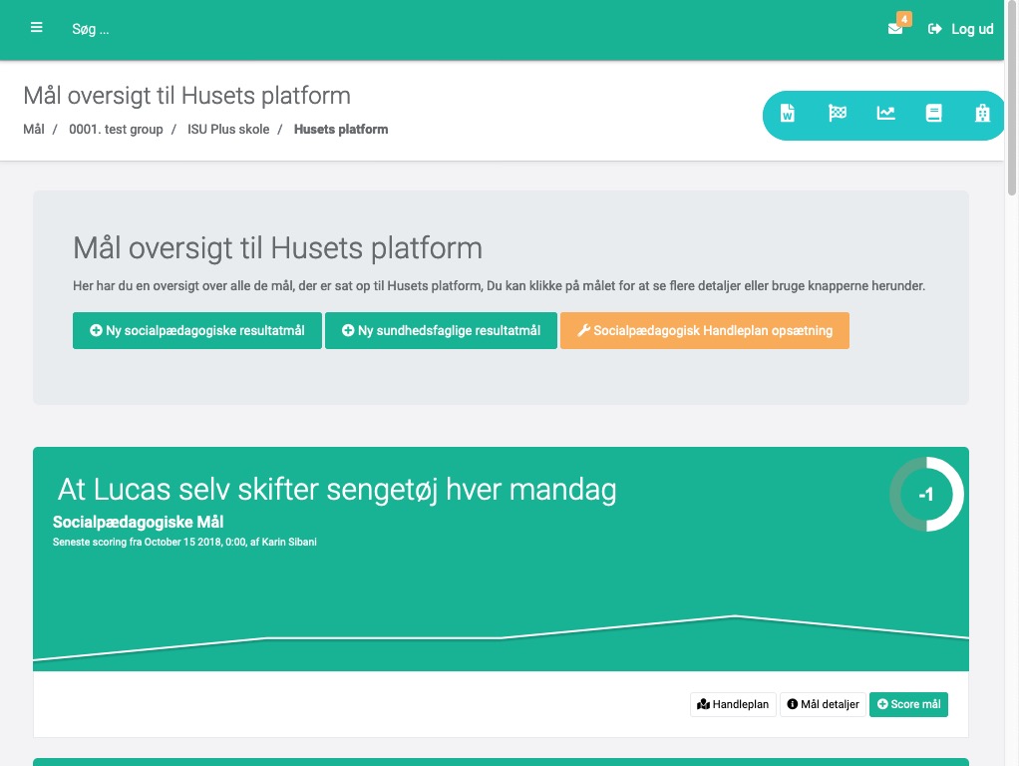Create Ny sundhedsfaglige resultatmål
Screen dimensions: 1019x766
(441, 331)
